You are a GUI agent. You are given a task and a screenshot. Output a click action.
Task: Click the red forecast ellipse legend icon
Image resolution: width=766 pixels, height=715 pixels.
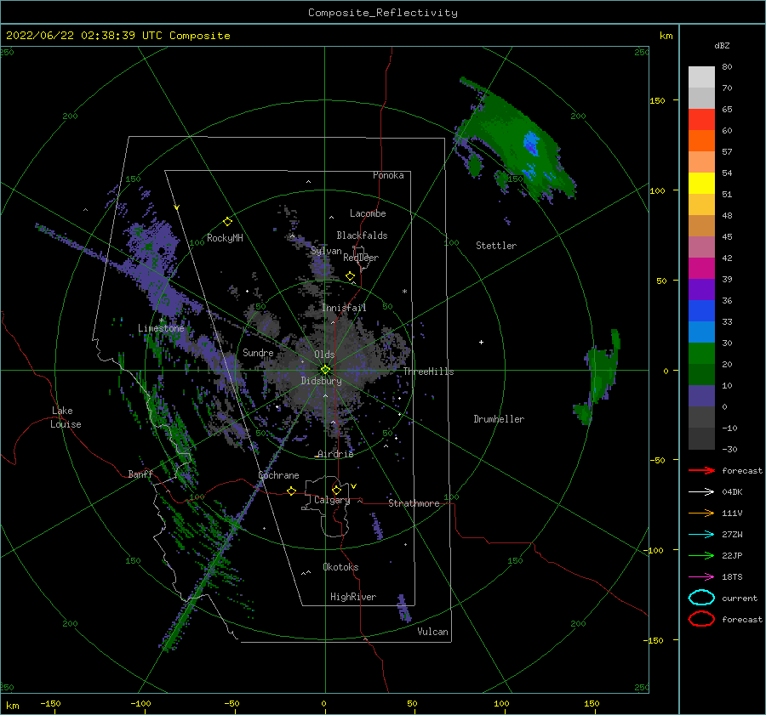[x=701, y=619]
